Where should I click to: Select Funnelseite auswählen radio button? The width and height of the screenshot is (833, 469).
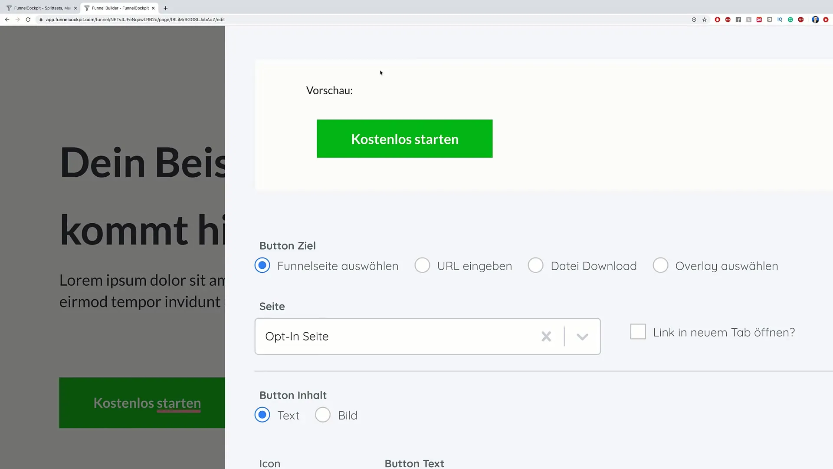pyautogui.click(x=262, y=266)
